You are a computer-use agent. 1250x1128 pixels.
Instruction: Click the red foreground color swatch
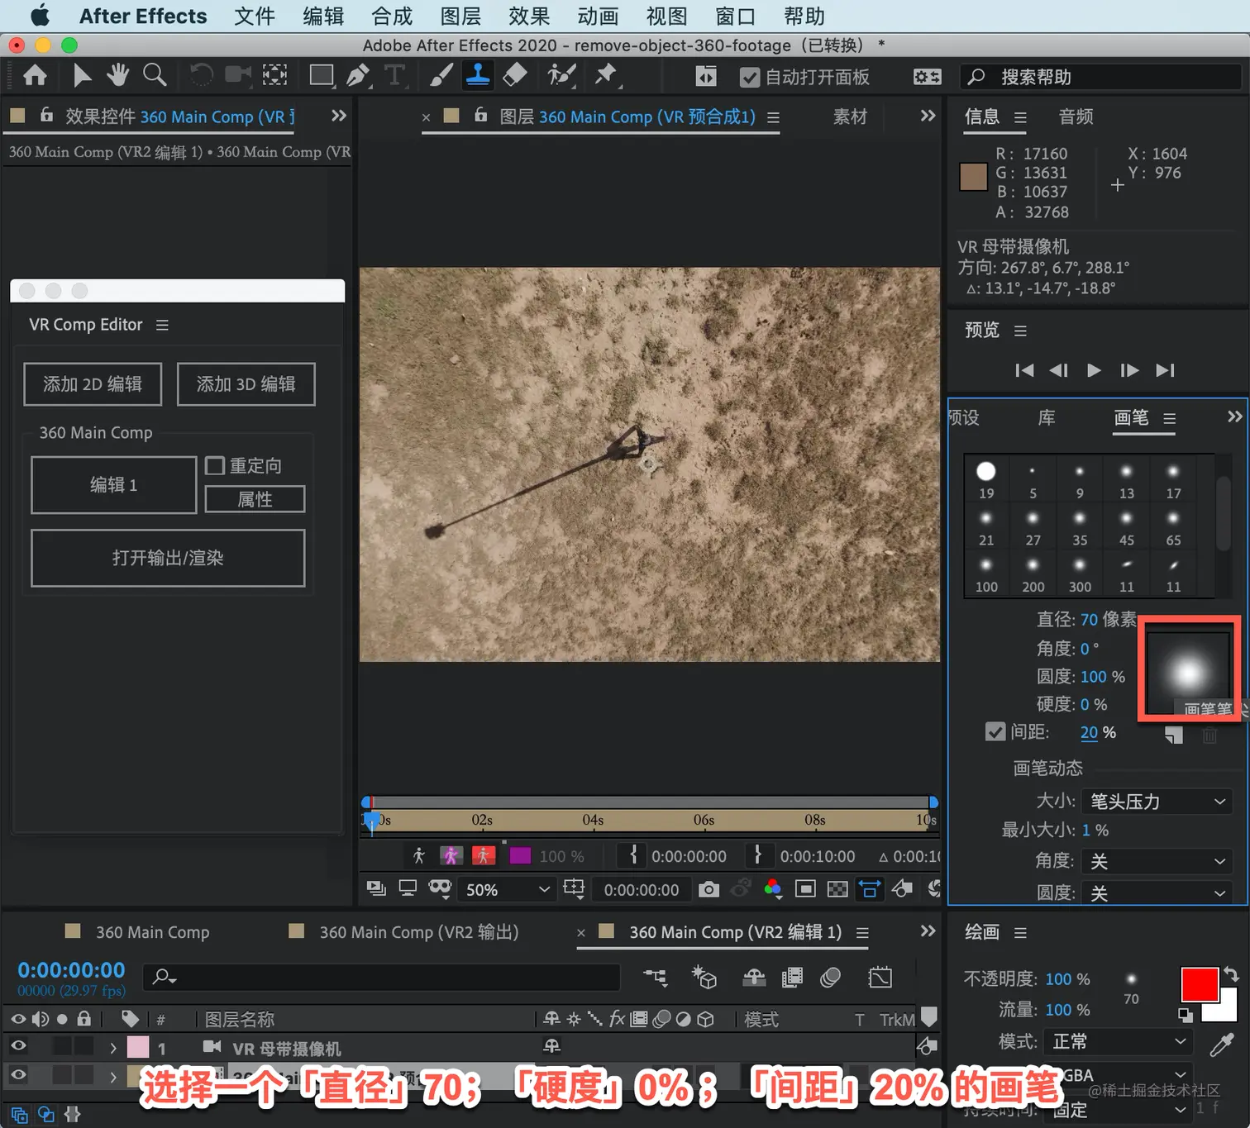pos(1199,983)
